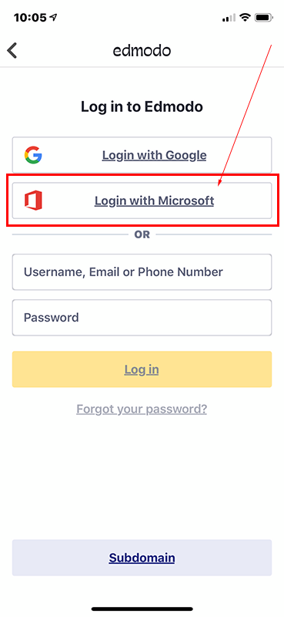Tap the back arrow icon
Viewport: 284px width, 617px height.
[12, 51]
